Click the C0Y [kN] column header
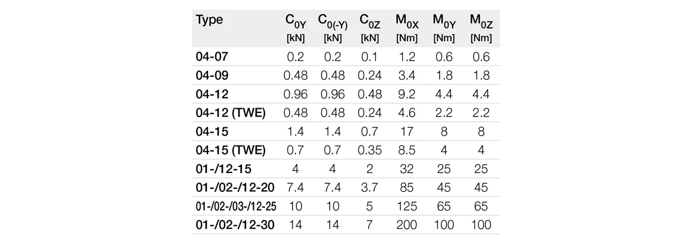Image resolution: width=697 pixels, height=239 pixels. pos(295,27)
